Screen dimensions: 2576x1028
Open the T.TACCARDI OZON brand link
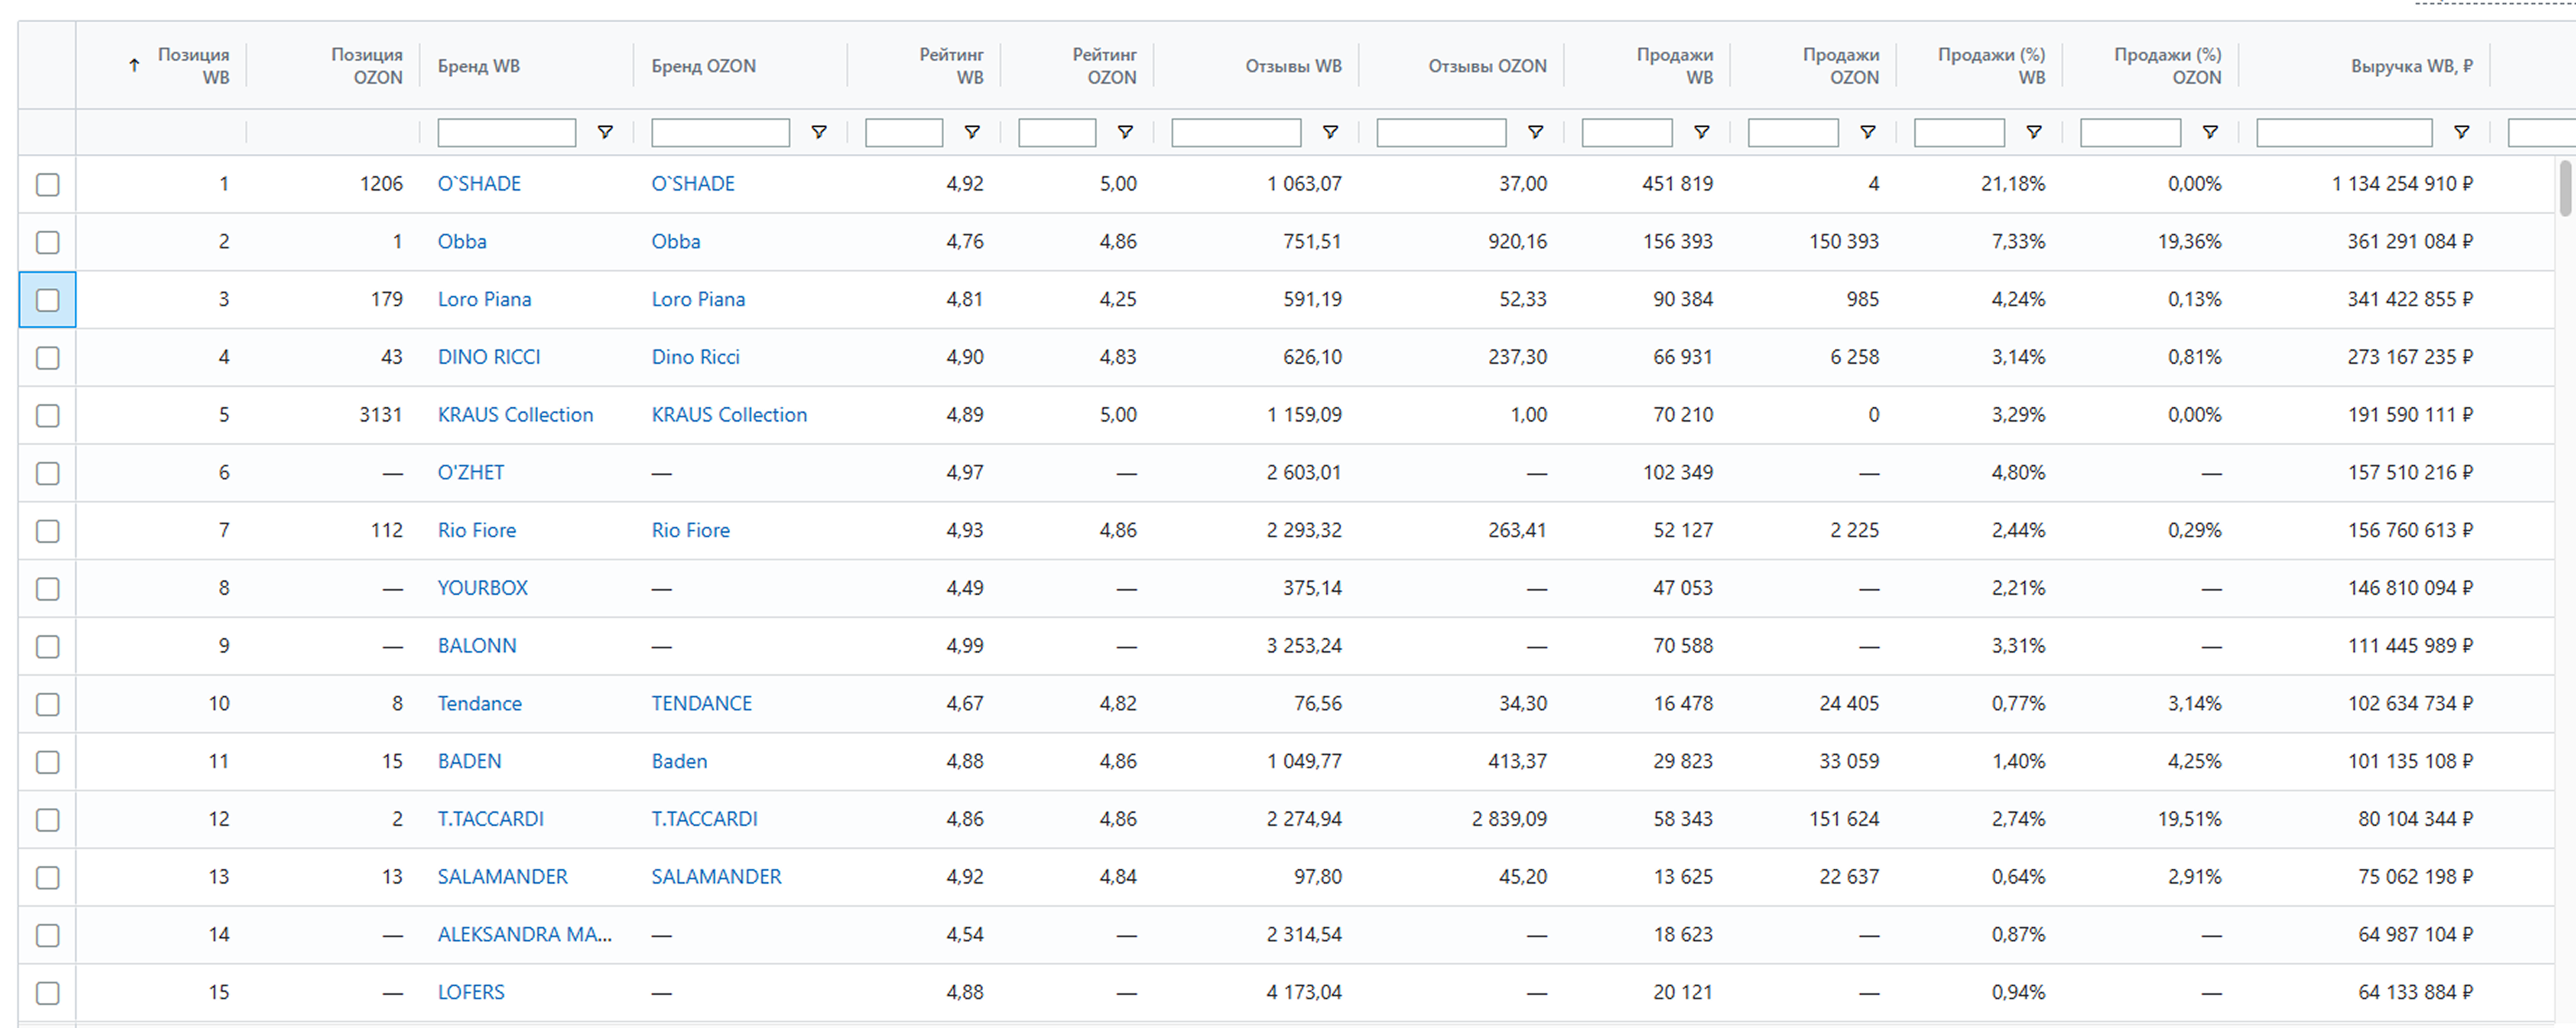coord(704,819)
